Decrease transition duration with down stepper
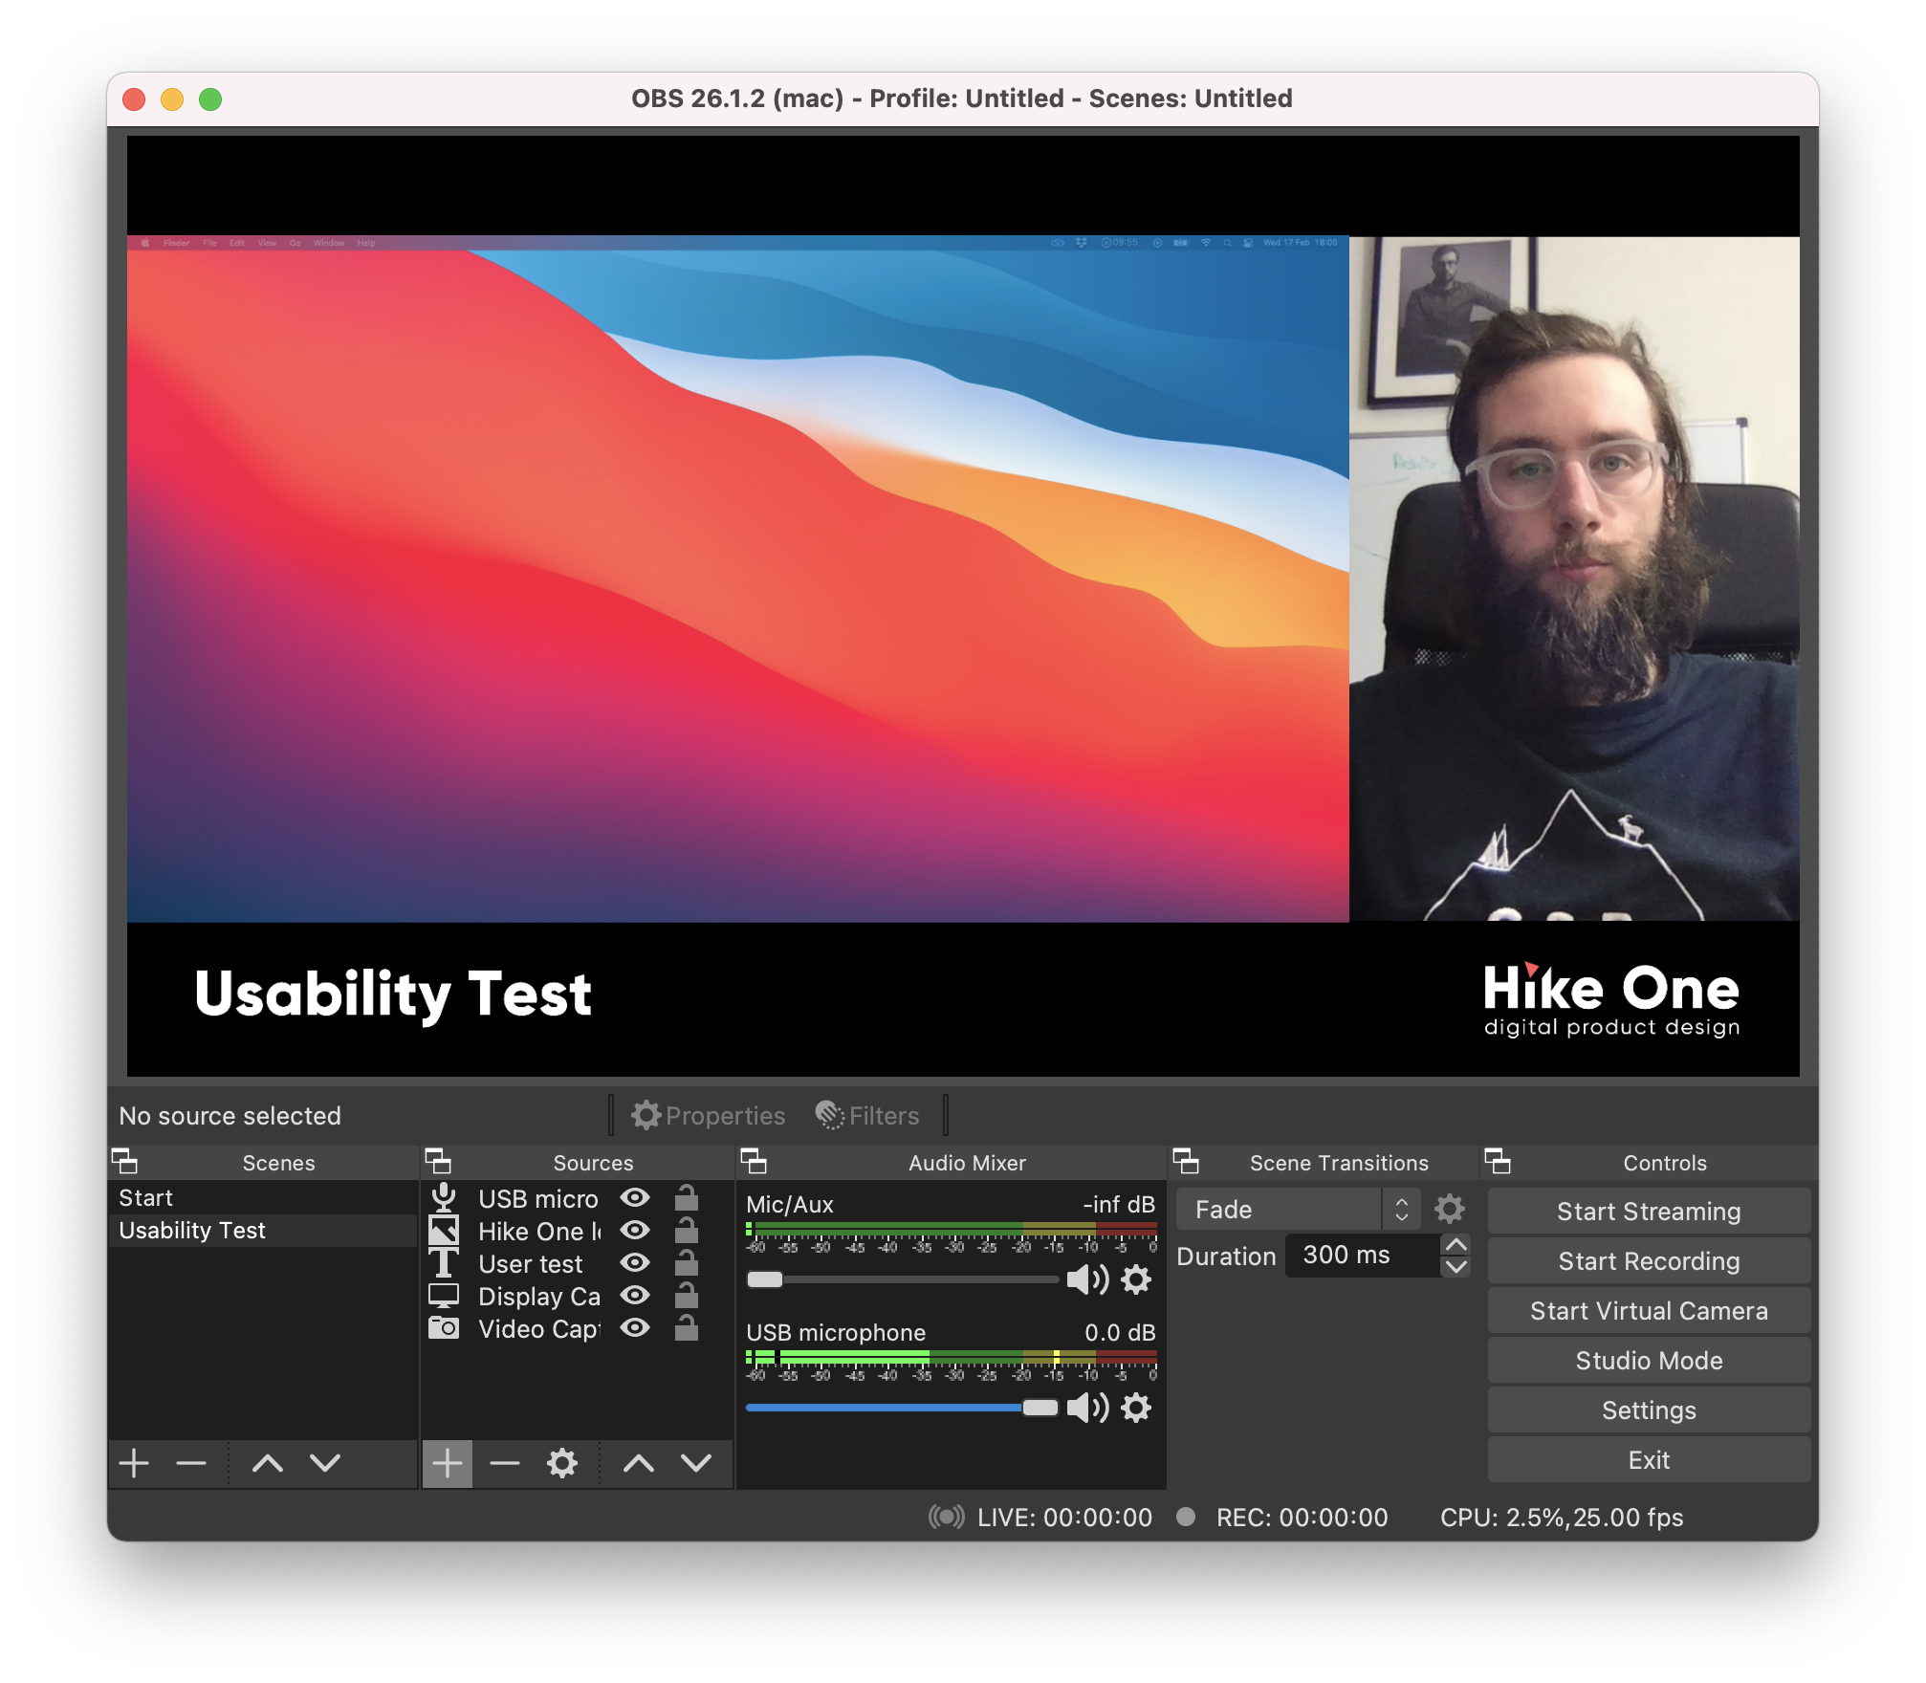 (x=1455, y=1267)
